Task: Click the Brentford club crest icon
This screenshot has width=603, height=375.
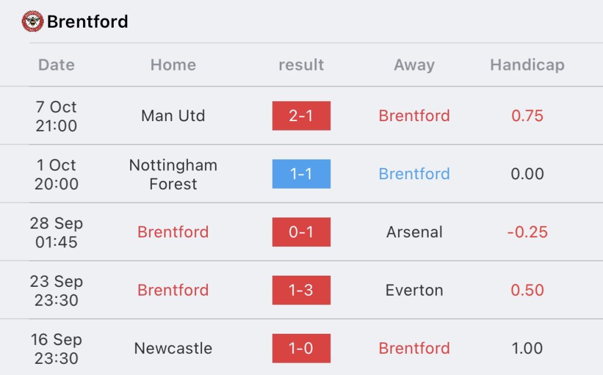Action: pos(33,21)
